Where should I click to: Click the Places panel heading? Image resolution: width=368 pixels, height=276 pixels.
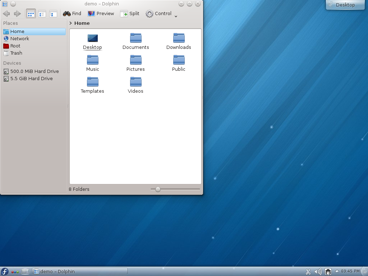pyautogui.click(x=10, y=23)
